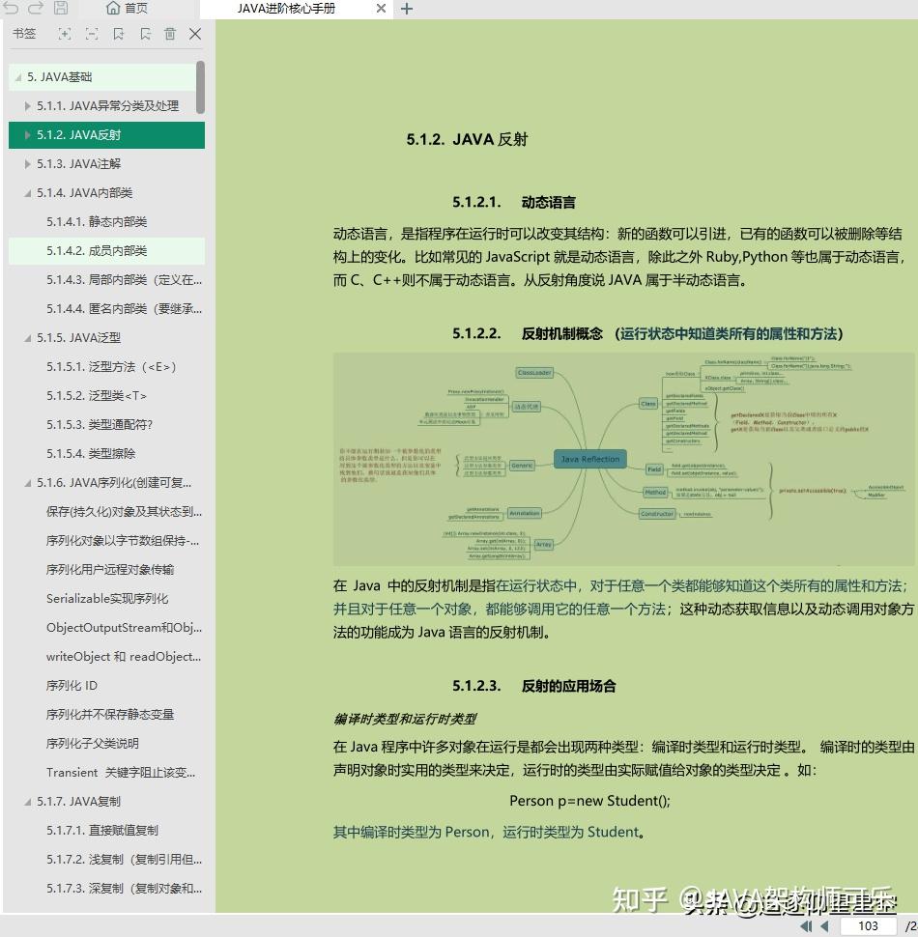Open the 首页 home tab
Viewport: 918px width, 937px height.
click(127, 9)
